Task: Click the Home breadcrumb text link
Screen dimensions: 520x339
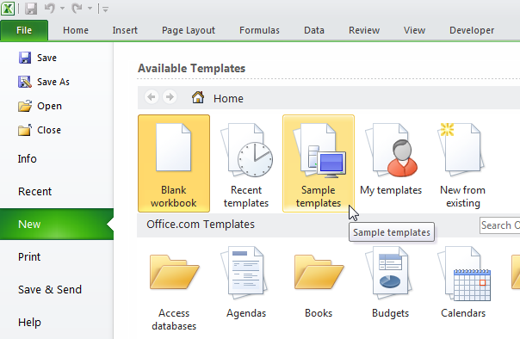Action: pyautogui.click(x=228, y=98)
